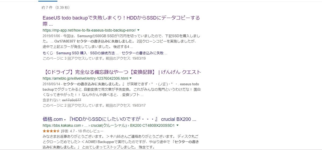Open the Cドライブ 完全なる備忘録 blog result
Screen dimensions: 322x150
pos(122,72)
